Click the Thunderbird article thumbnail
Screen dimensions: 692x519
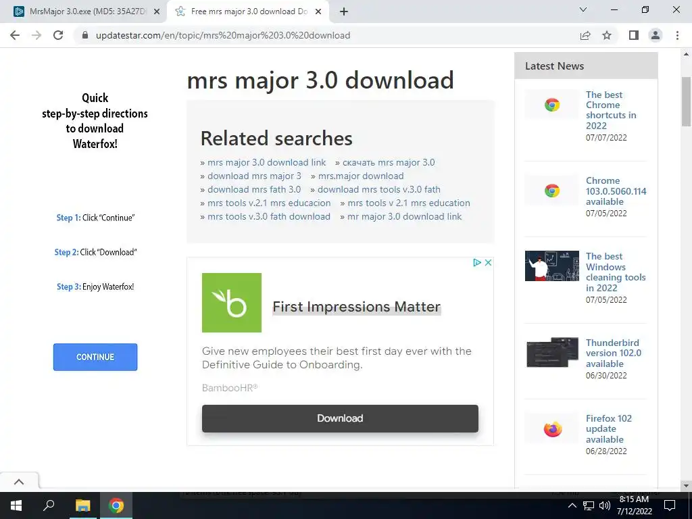552,352
